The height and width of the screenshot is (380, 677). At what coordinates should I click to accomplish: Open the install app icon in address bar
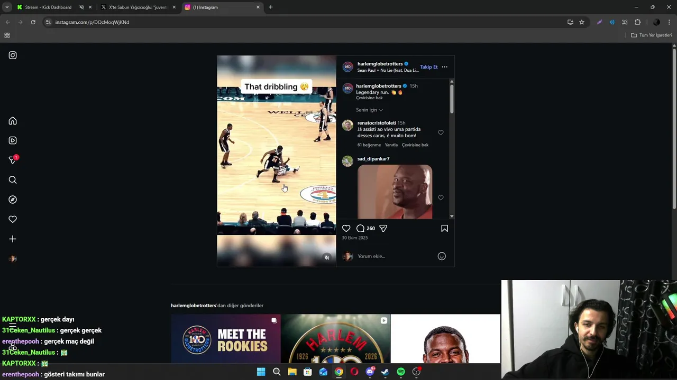(x=570, y=22)
